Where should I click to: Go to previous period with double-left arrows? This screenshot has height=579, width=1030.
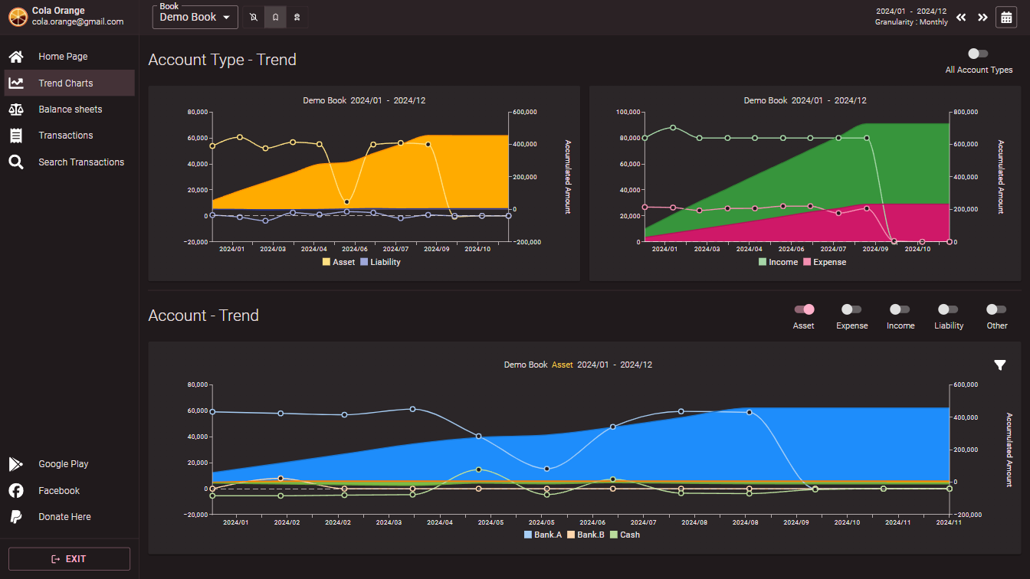tap(961, 18)
